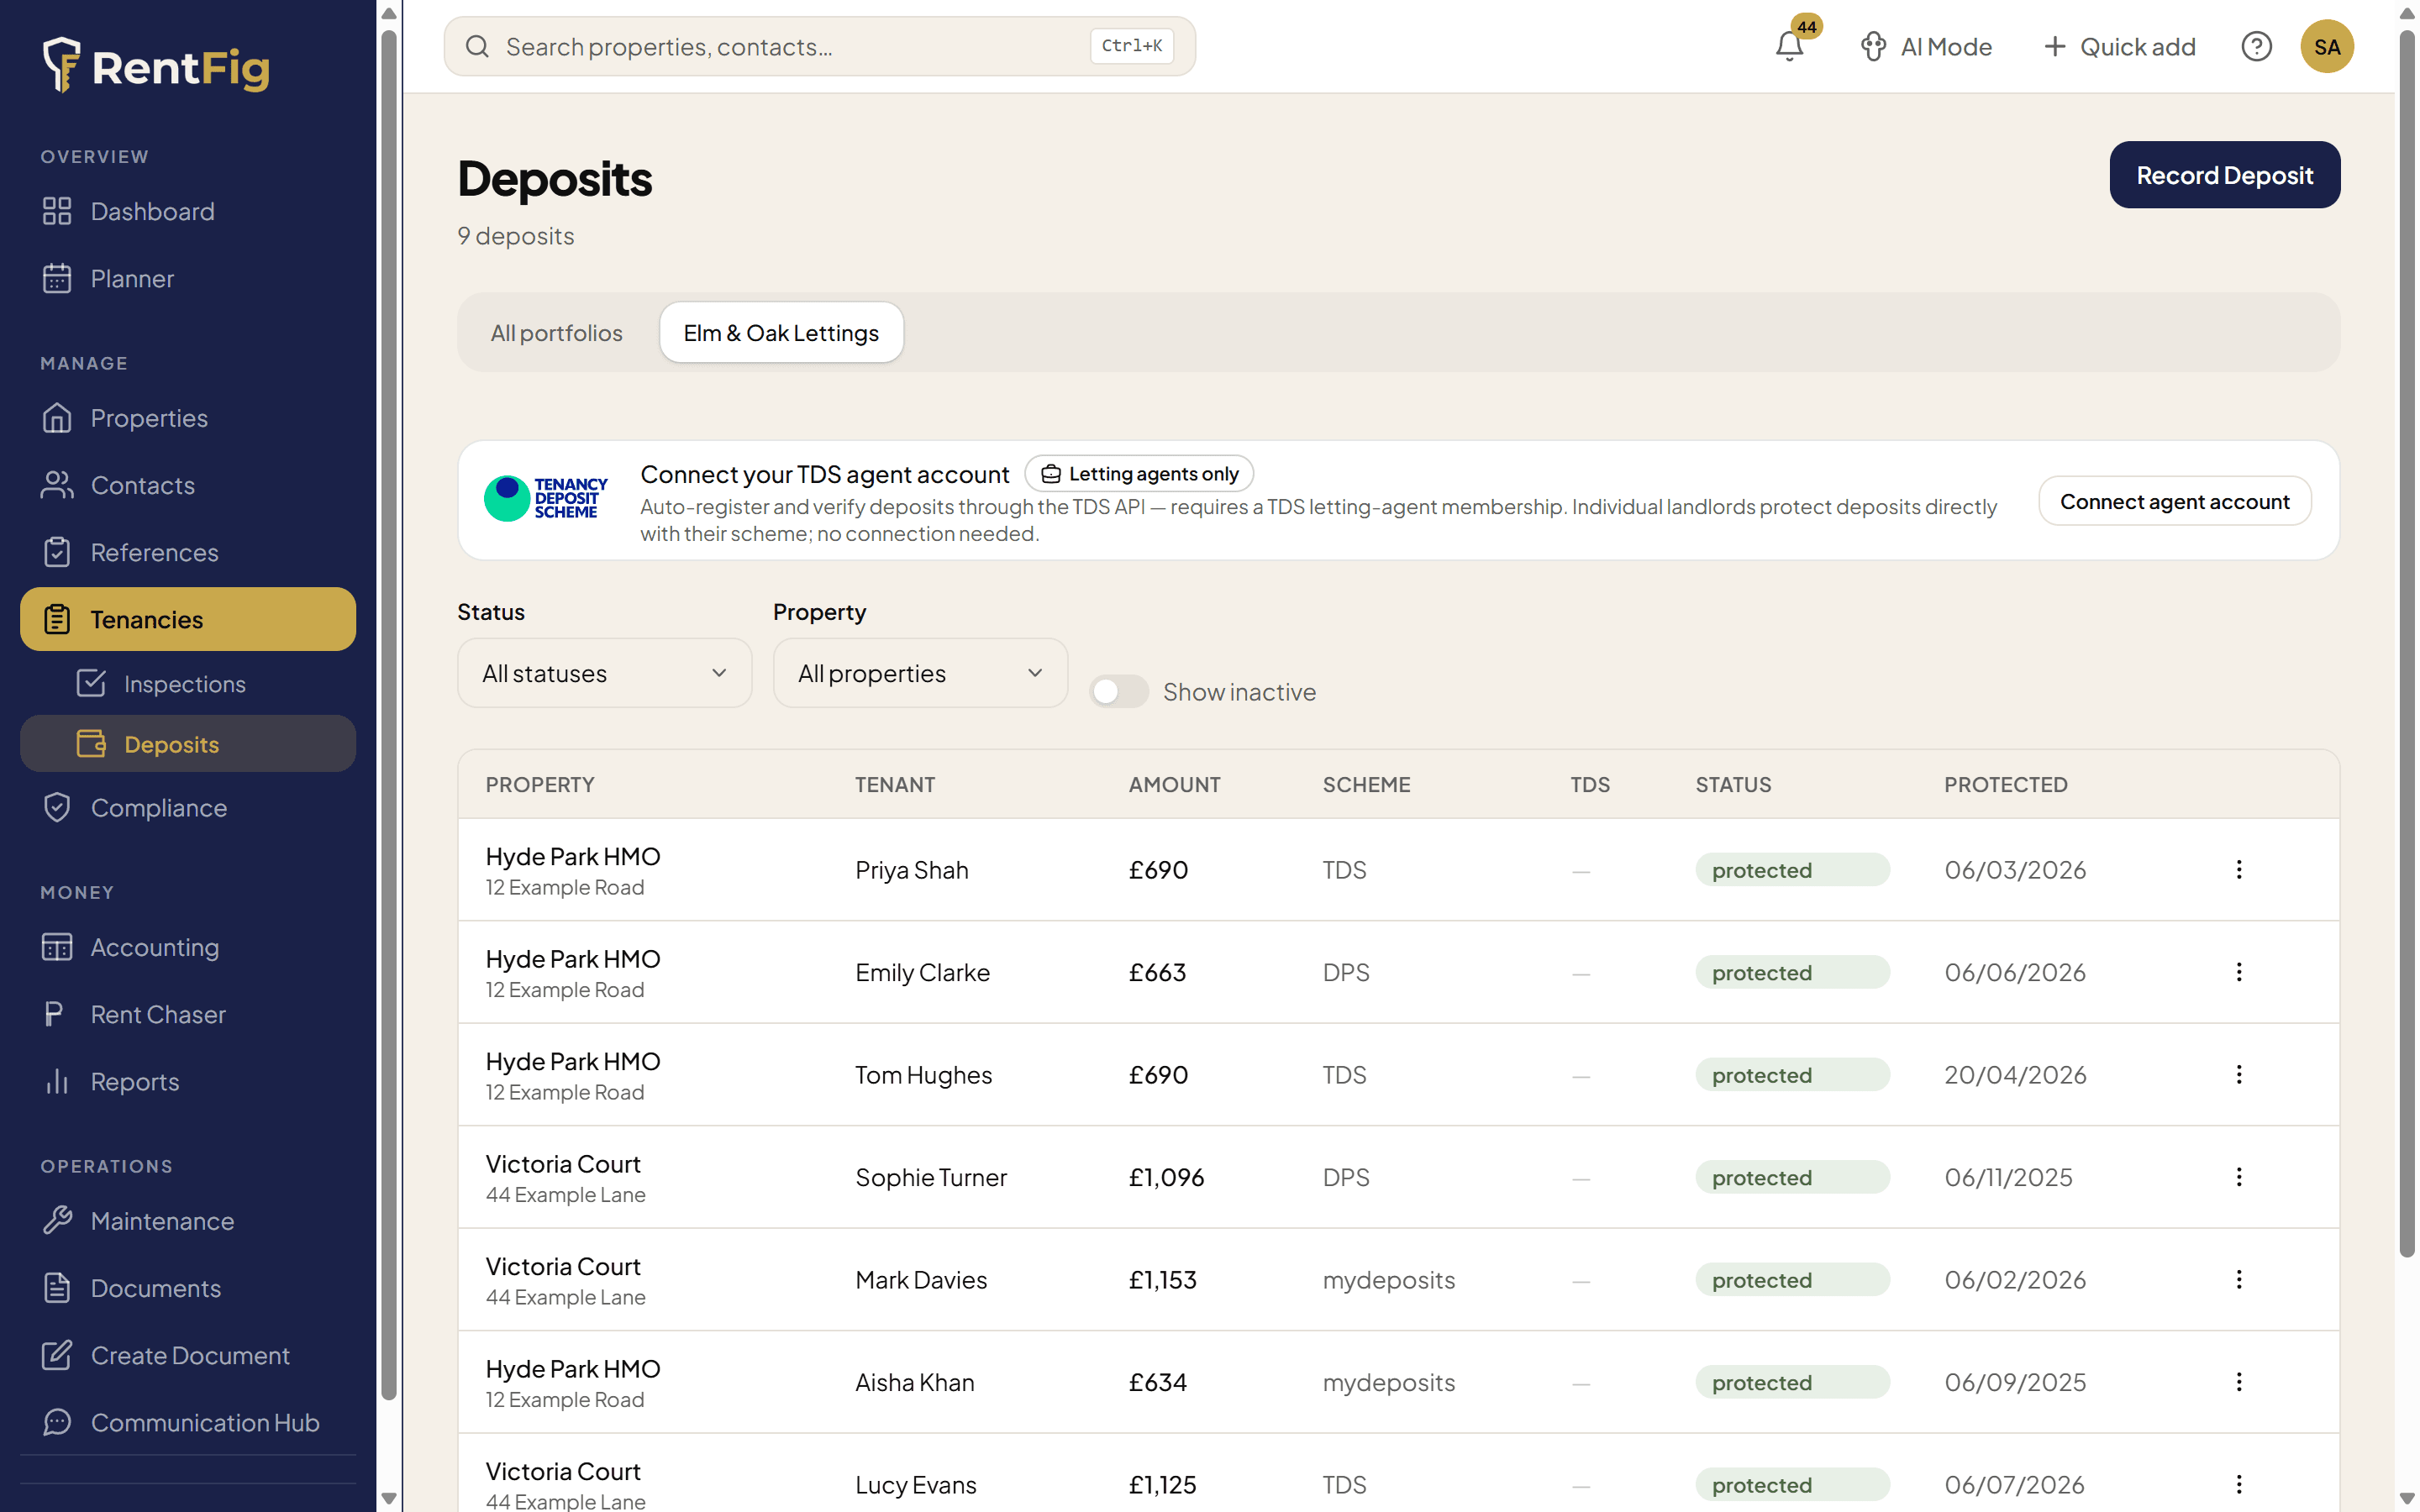Click the £1,096 amount cell
The width and height of the screenshot is (2420, 1512).
[x=1166, y=1177]
